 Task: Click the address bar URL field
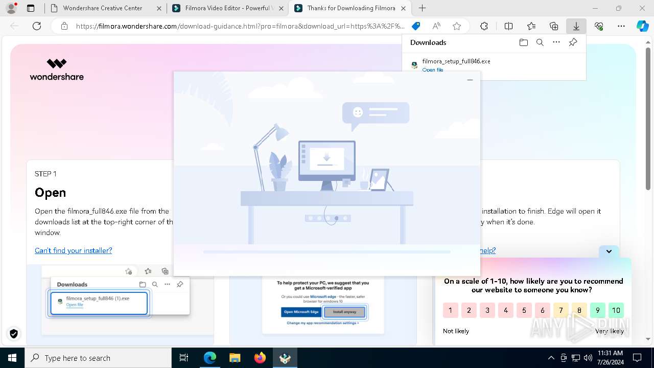(240, 26)
